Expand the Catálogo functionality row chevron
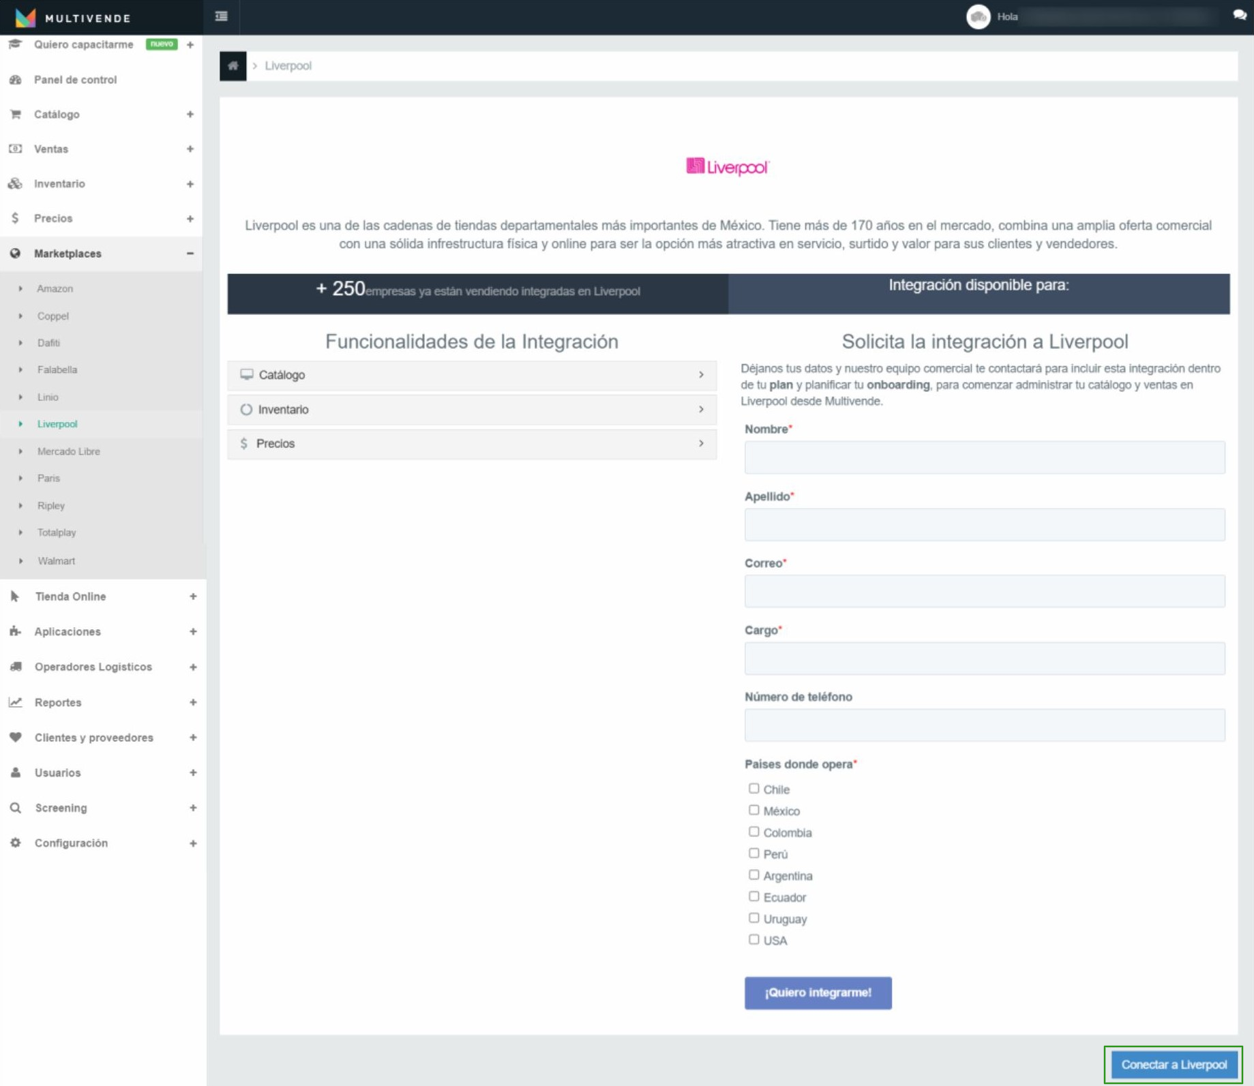Viewport: 1254px width, 1086px height. pos(701,375)
